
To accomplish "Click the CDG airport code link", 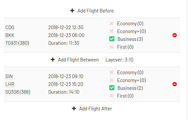I will point(10,27).
